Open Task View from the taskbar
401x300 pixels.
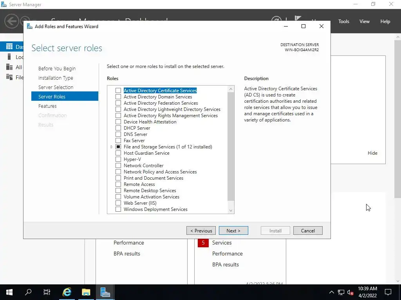[x=47, y=292]
